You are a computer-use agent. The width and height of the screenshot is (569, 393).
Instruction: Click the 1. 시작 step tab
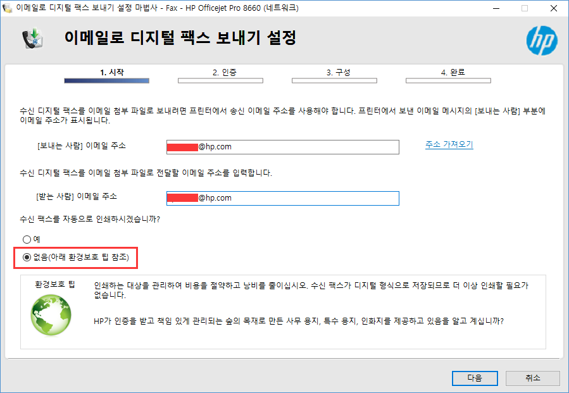[112, 72]
